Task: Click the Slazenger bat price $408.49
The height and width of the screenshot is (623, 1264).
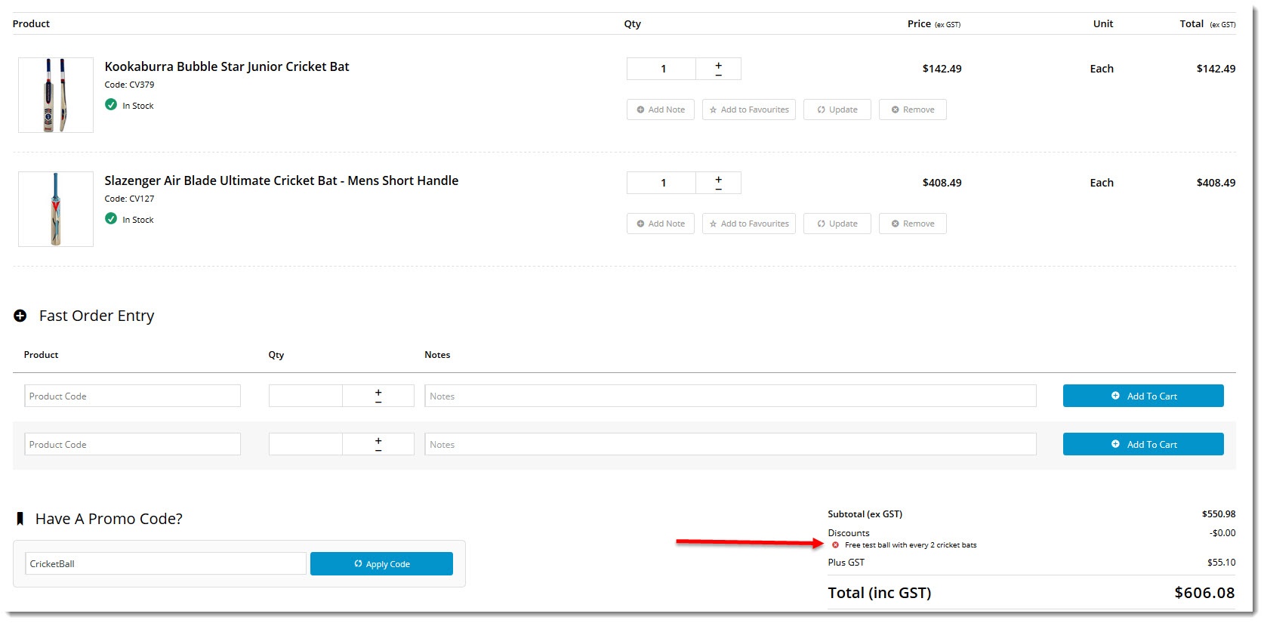Action: point(942,183)
